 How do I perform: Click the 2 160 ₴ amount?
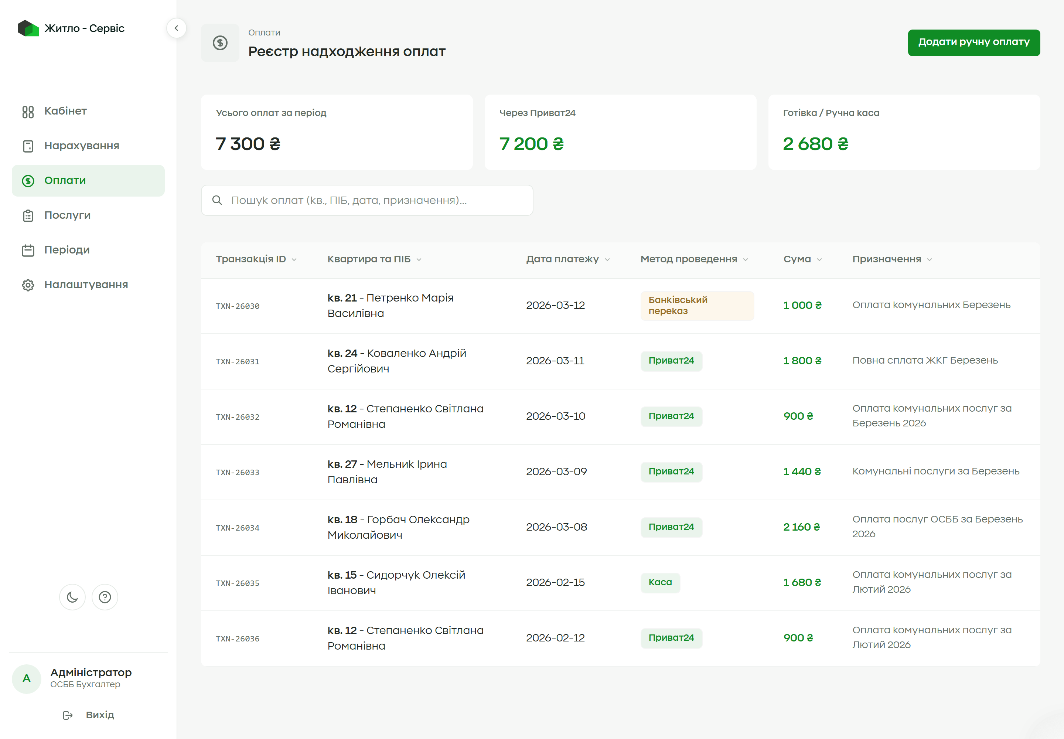[801, 527]
